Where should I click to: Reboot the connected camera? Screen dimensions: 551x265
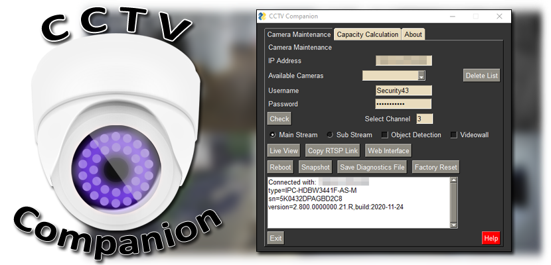tap(280, 167)
